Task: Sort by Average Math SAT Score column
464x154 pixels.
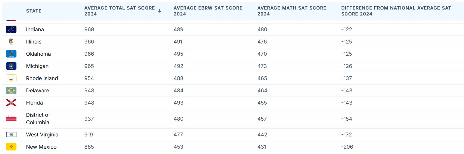Action: tap(291, 11)
